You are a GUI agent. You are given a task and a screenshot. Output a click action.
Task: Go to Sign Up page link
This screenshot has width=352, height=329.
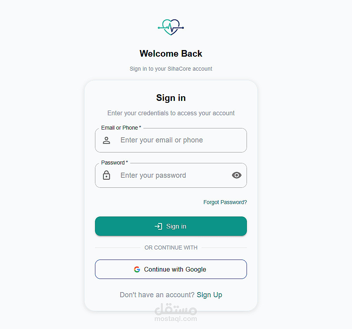pos(209,294)
